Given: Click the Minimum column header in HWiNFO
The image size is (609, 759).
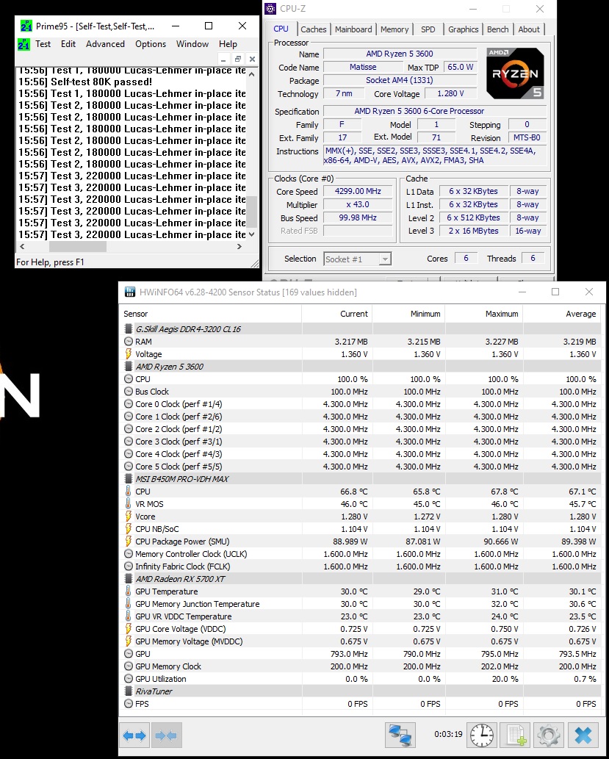Looking at the screenshot, I should tap(408, 314).
